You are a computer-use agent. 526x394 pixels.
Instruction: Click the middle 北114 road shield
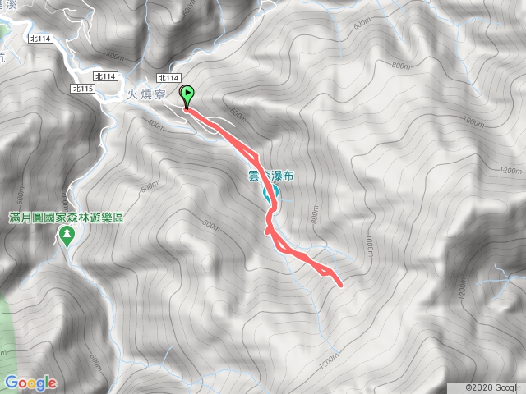click(106, 76)
